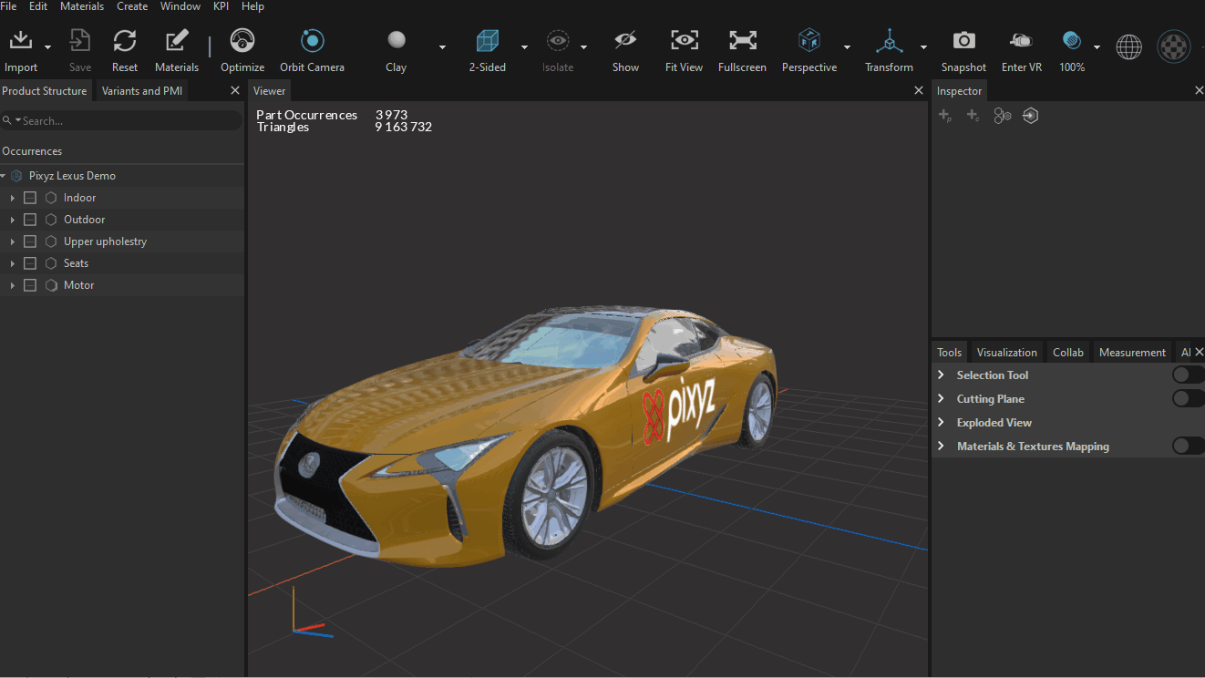Open the Perspective dropdown arrow
This screenshot has width=1205, height=678.
click(847, 46)
